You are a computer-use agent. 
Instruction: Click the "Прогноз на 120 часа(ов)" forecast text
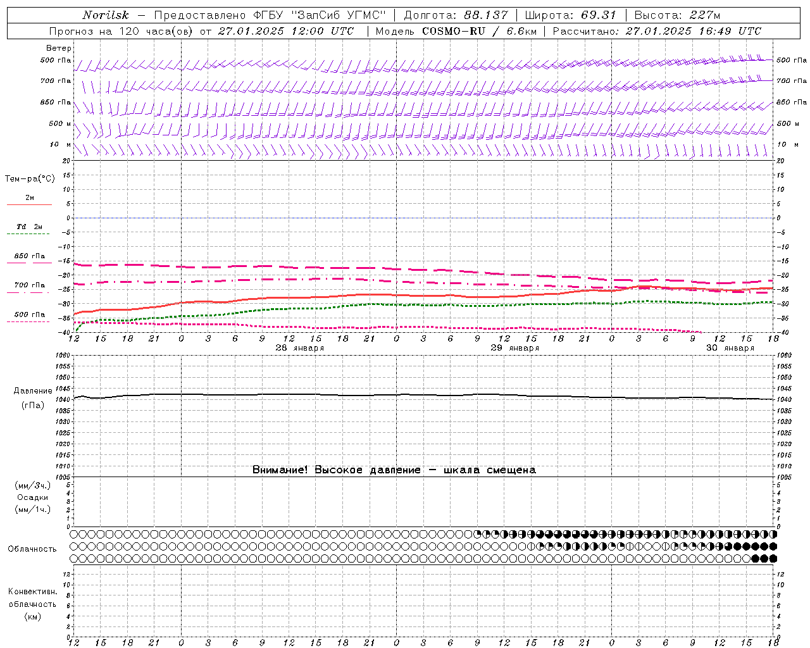pyautogui.click(x=122, y=31)
